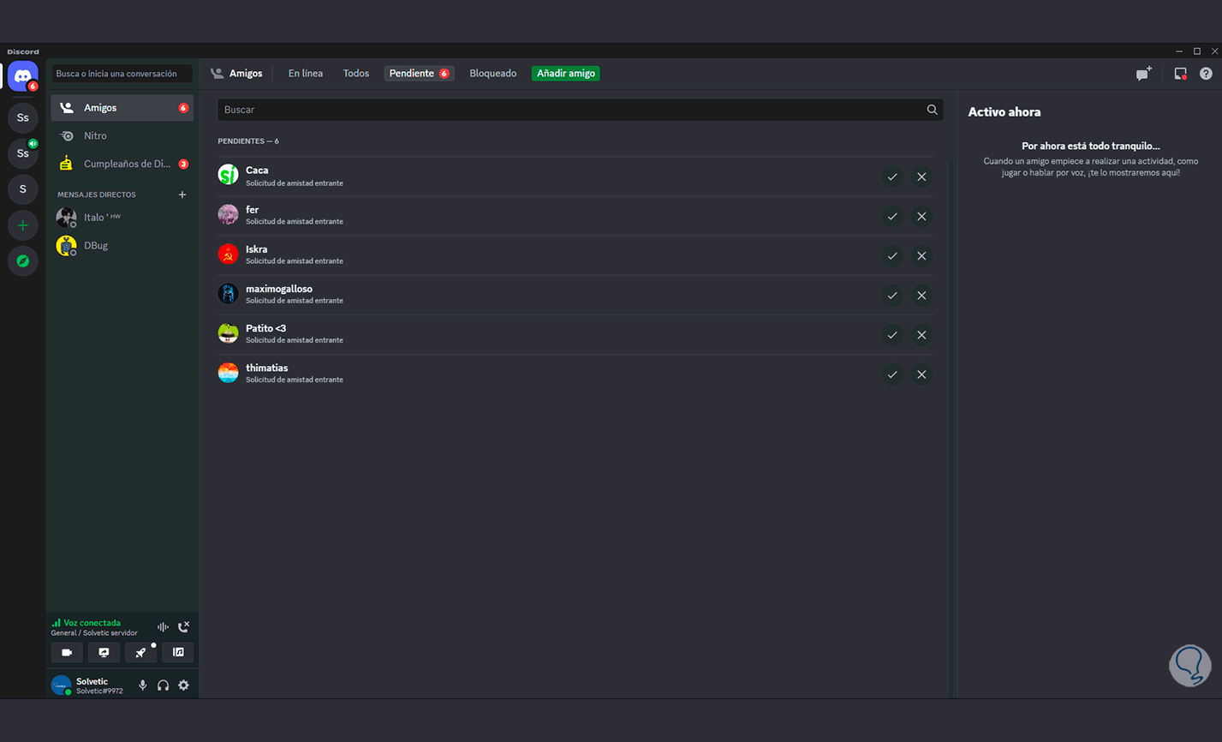Open user settings gear
The image size is (1222, 742).
pyautogui.click(x=183, y=685)
